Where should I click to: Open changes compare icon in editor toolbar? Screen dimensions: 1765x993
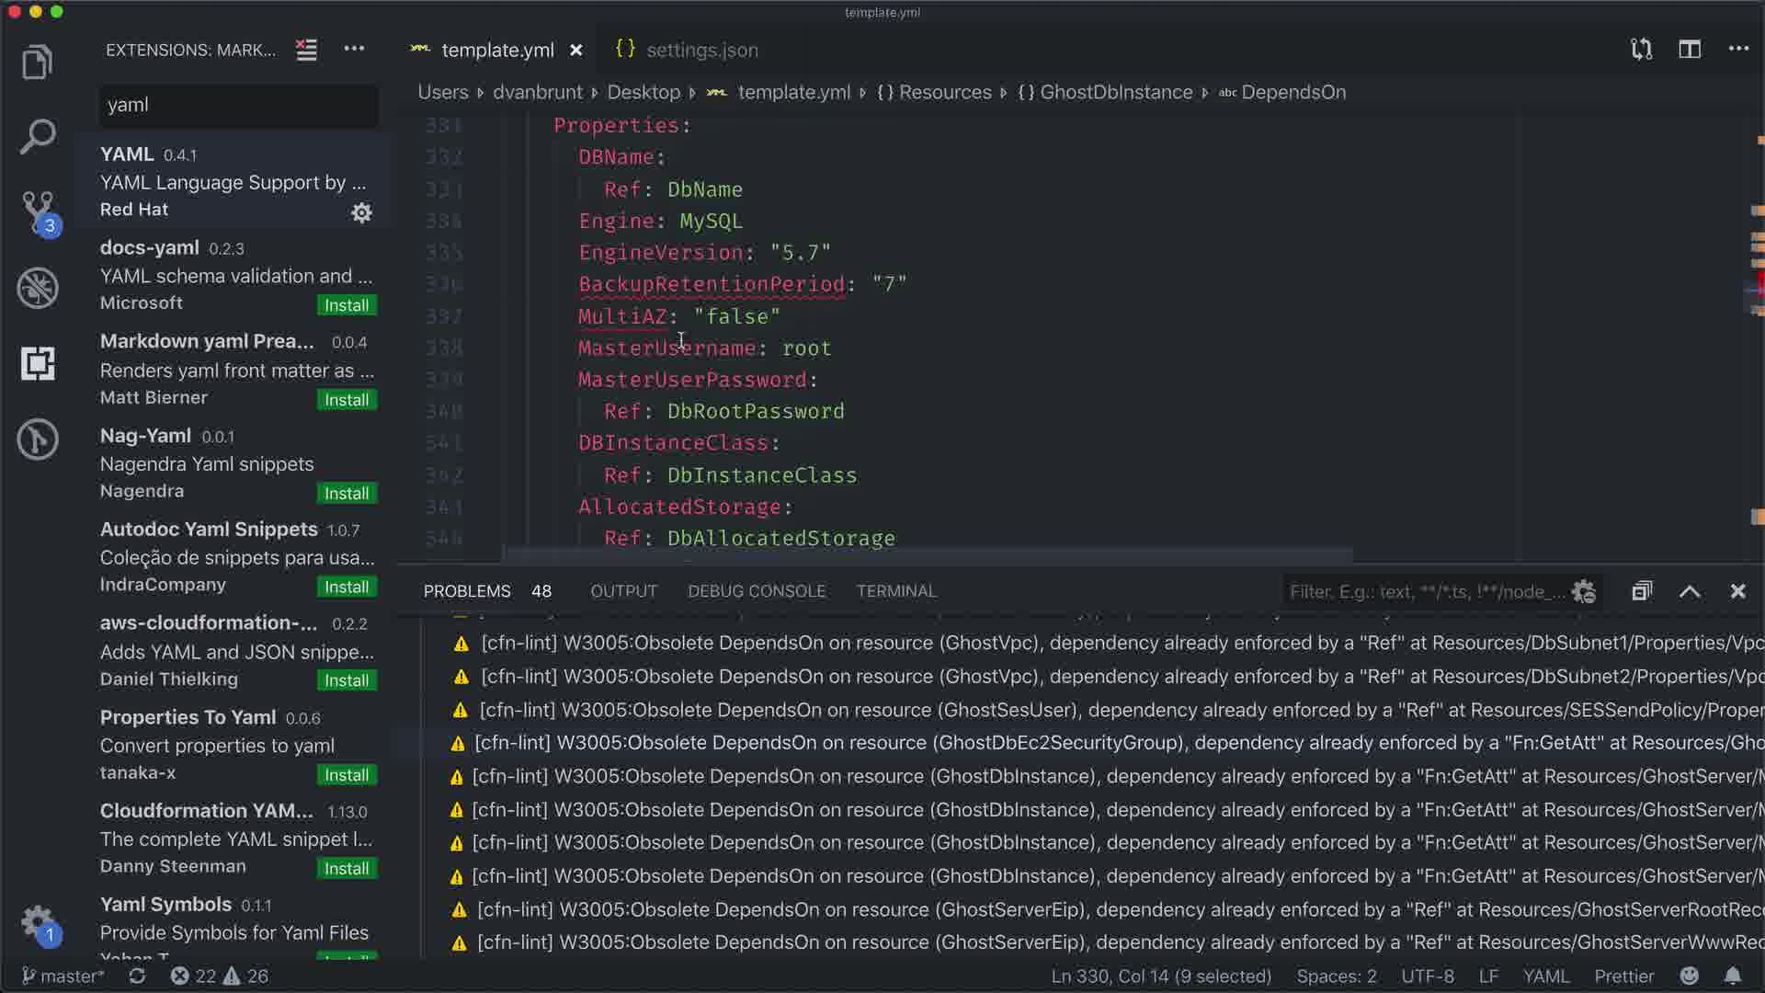pyautogui.click(x=1641, y=50)
